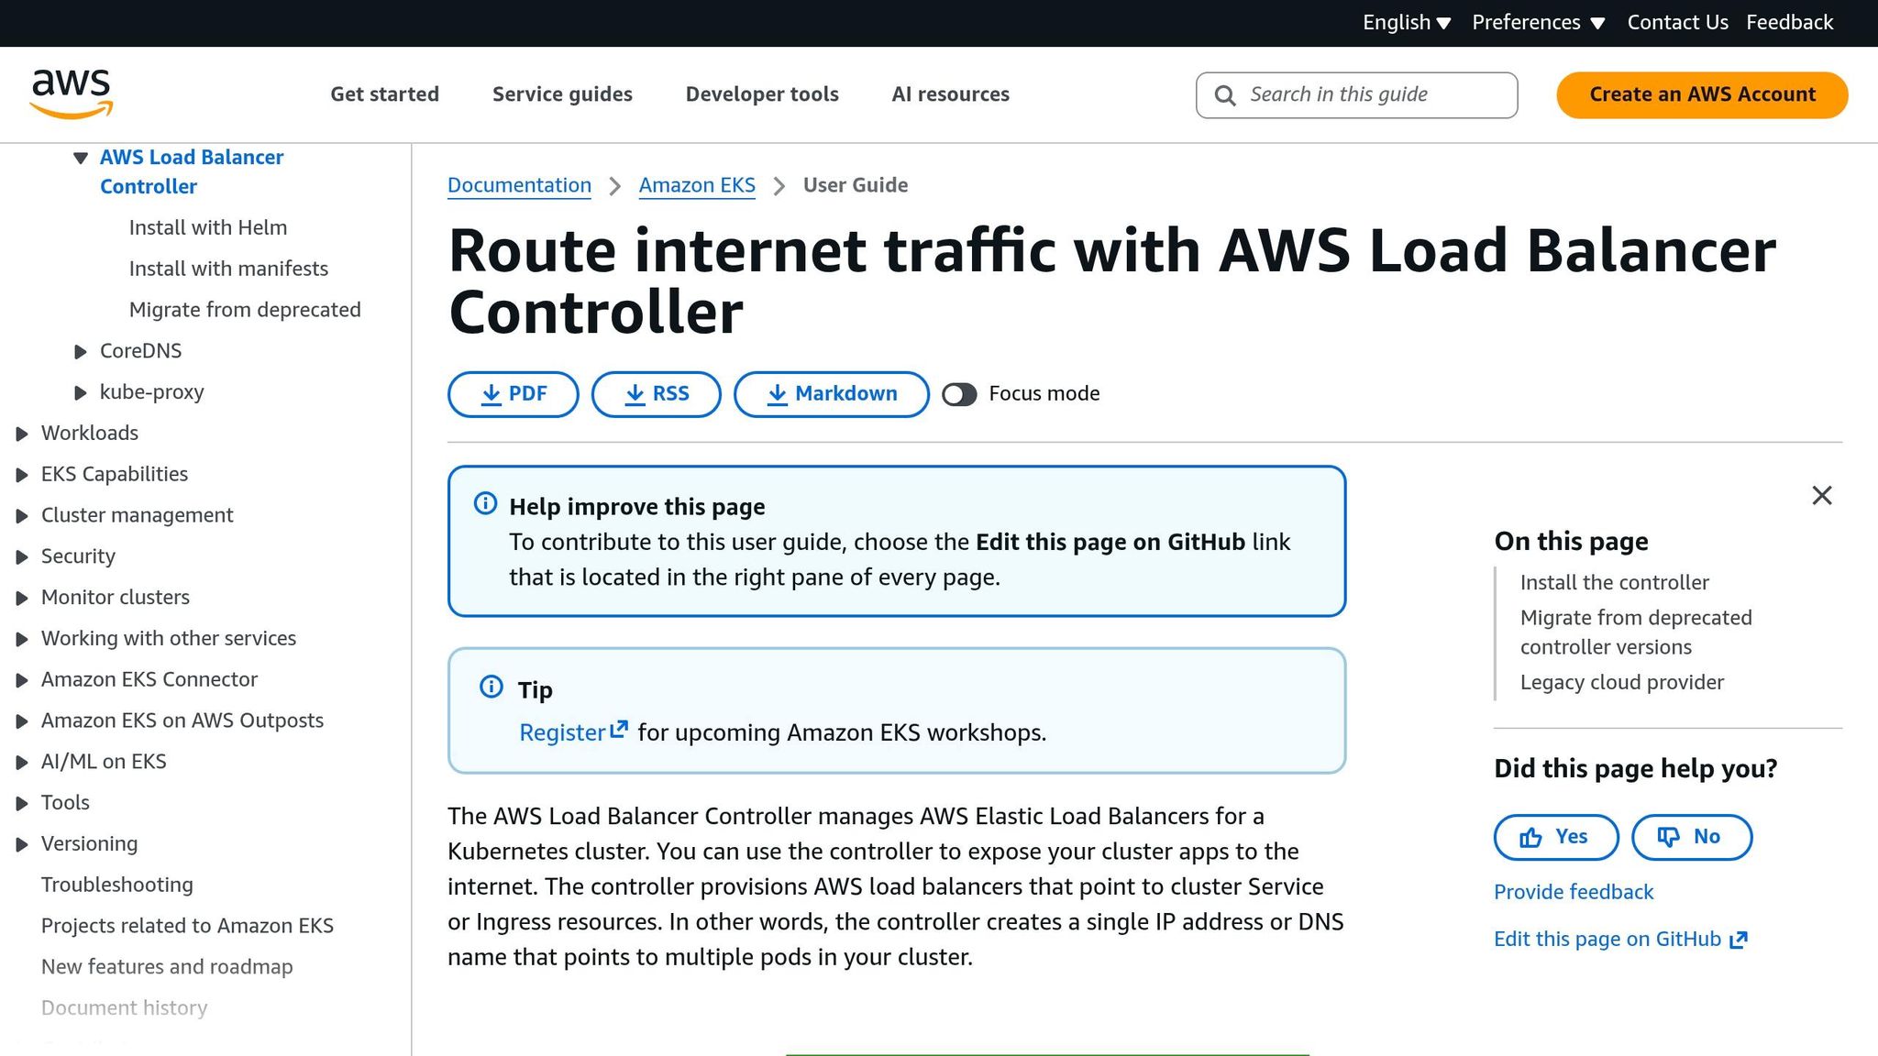Open Projects related to Amazon EKS
This screenshot has width=1878, height=1056.
(x=187, y=927)
